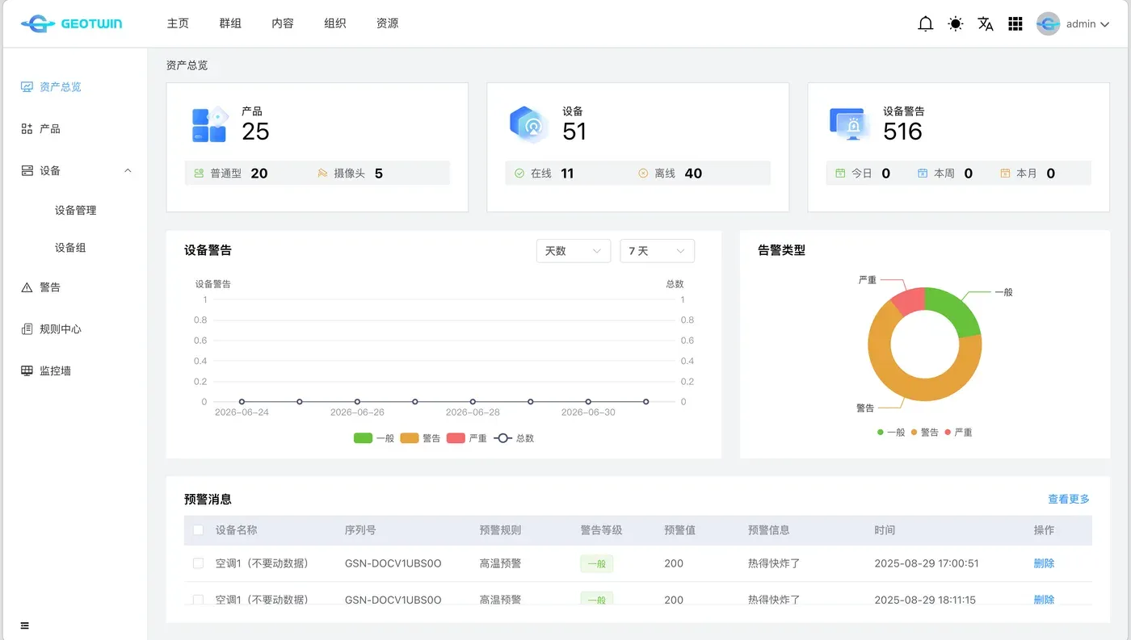The height and width of the screenshot is (640, 1131).
Task: Open the 天数 dropdown
Action: pyautogui.click(x=574, y=251)
